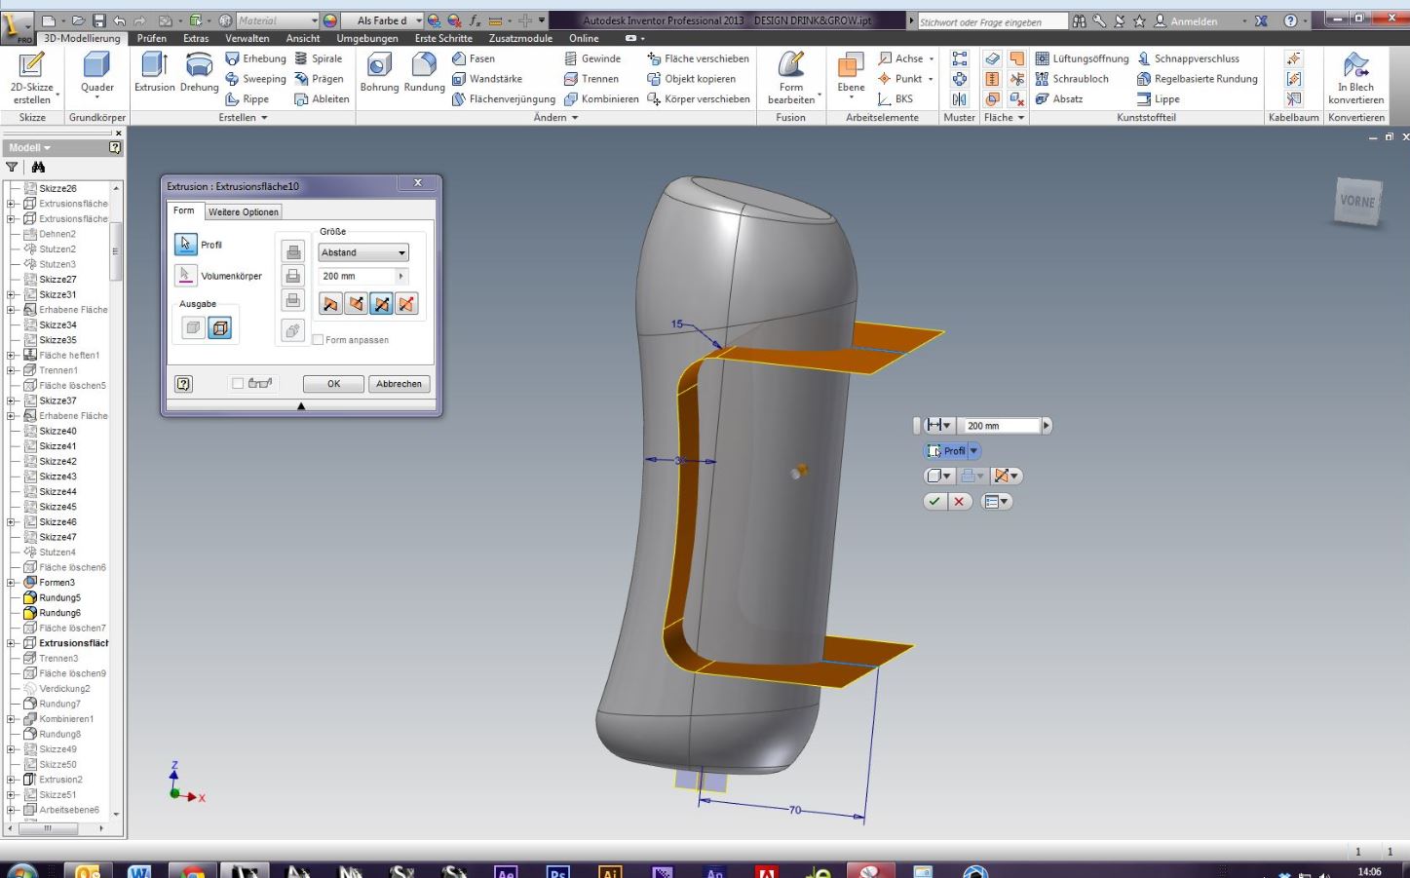This screenshot has width=1410, height=878.
Task: Select the Lippe tool
Action: tap(1158, 99)
